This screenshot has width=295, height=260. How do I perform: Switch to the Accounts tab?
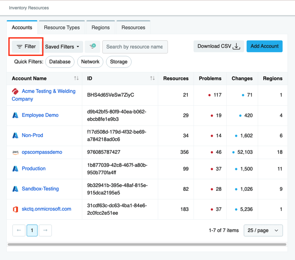pyautogui.click(x=22, y=28)
